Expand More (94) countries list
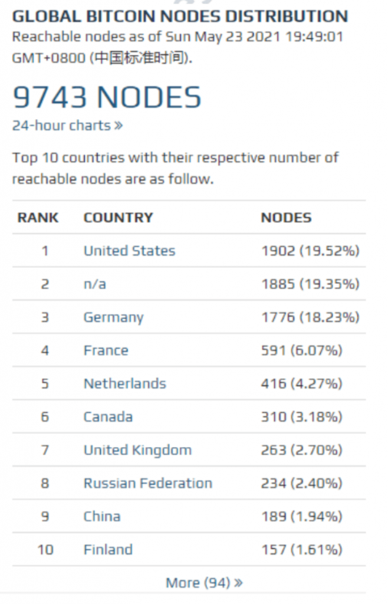 [x=203, y=583]
